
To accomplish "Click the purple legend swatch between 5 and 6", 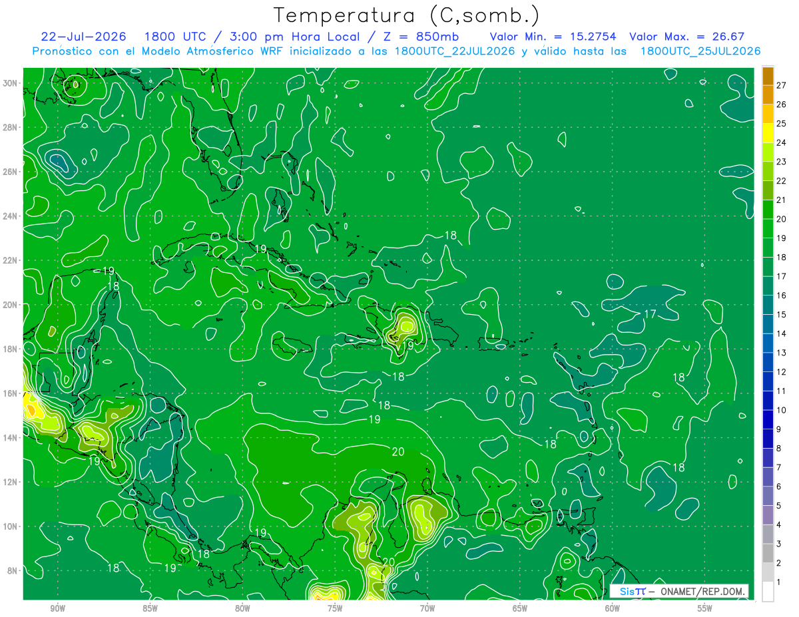I will point(768,497).
